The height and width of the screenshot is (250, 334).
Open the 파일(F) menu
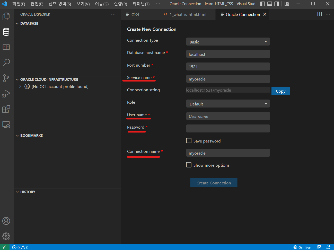pyautogui.click(x=19, y=4)
